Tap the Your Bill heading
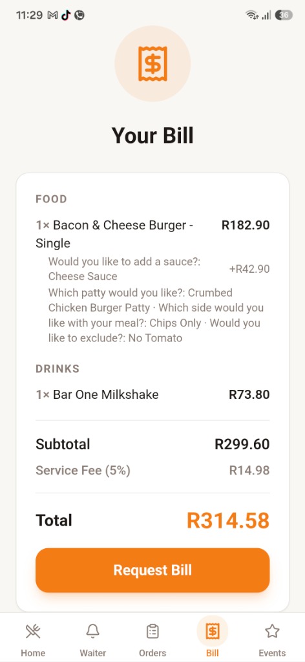This screenshot has height=662, width=305. coord(152,135)
